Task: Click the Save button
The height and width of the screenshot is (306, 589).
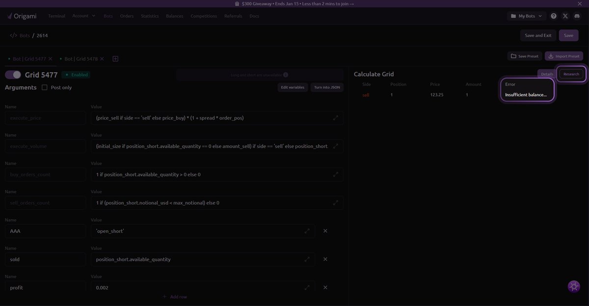Action: point(568,35)
